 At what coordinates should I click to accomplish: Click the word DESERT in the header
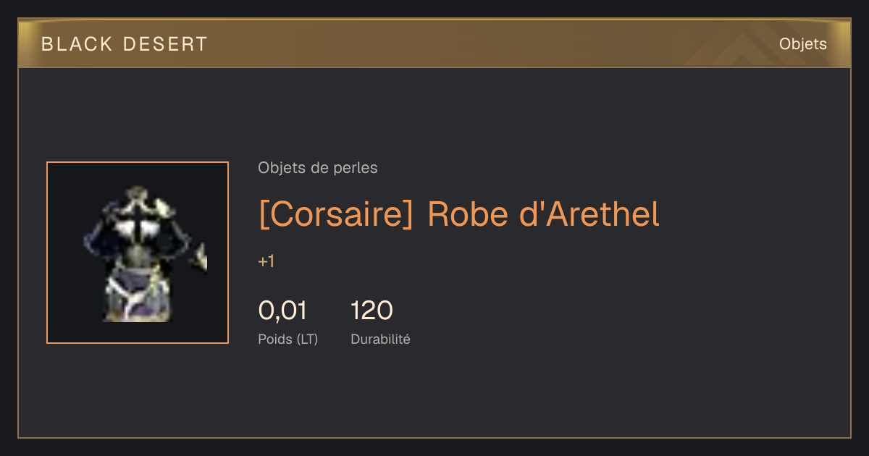pos(166,44)
